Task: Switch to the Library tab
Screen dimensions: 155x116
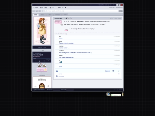Action: (x=57, y=15)
